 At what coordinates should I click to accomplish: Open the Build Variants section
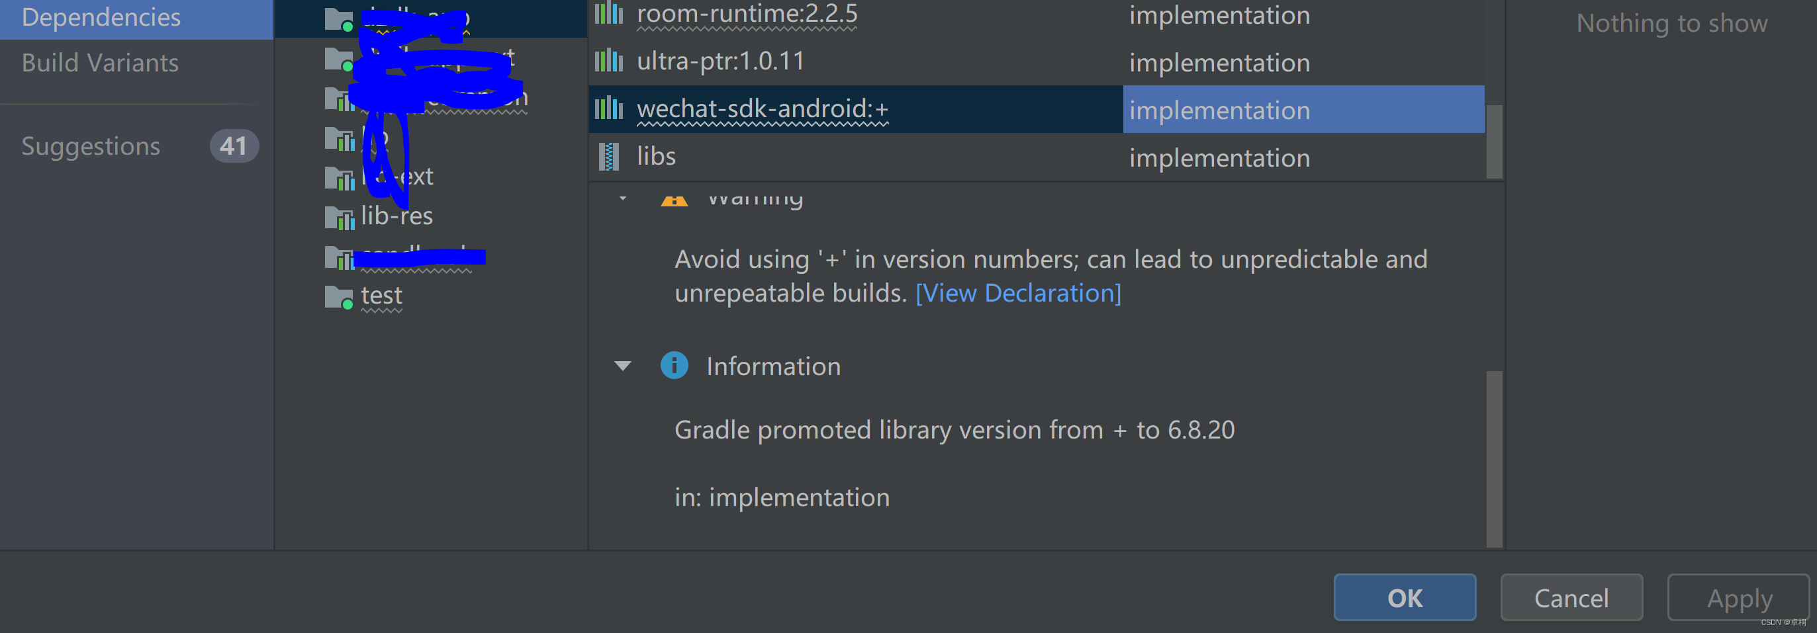point(100,63)
